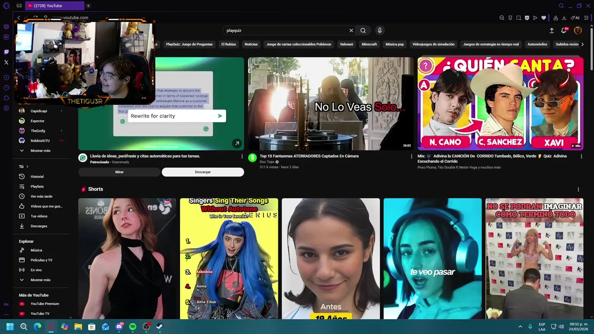Open YouTube Premium link
This screenshot has width=594, height=334.
point(45,304)
